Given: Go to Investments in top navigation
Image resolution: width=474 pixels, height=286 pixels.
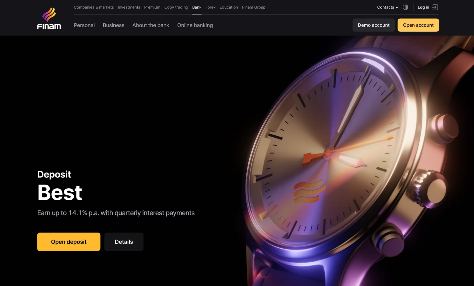Looking at the screenshot, I should pyautogui.click(x=129, y=7).
